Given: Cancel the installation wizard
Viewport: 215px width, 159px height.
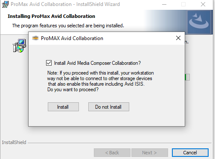Looking at the screenshot, I should pos(190,153).
